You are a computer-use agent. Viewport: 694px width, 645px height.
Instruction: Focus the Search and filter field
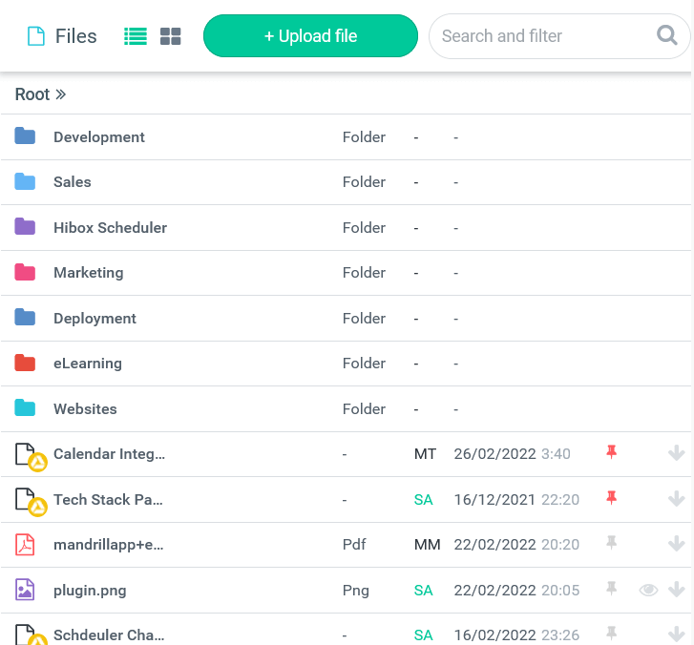point(539,36)
